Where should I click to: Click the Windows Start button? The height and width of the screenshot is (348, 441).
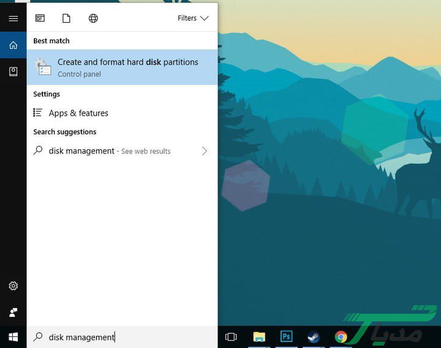coord(13,337)
